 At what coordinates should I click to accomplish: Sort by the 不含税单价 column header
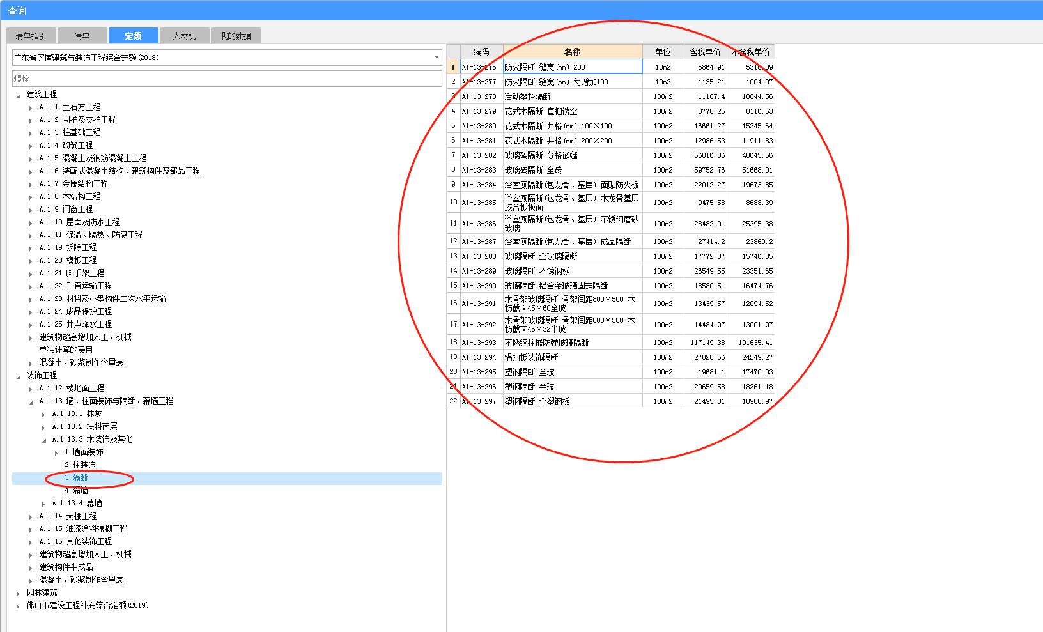pyautogui.click(x=751, y=52)
